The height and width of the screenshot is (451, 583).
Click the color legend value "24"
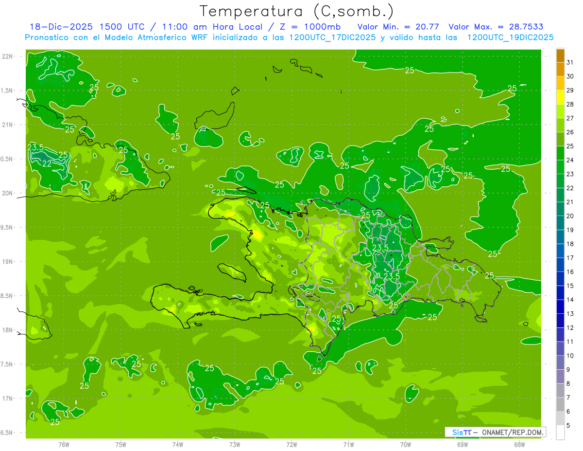(570, 160)
